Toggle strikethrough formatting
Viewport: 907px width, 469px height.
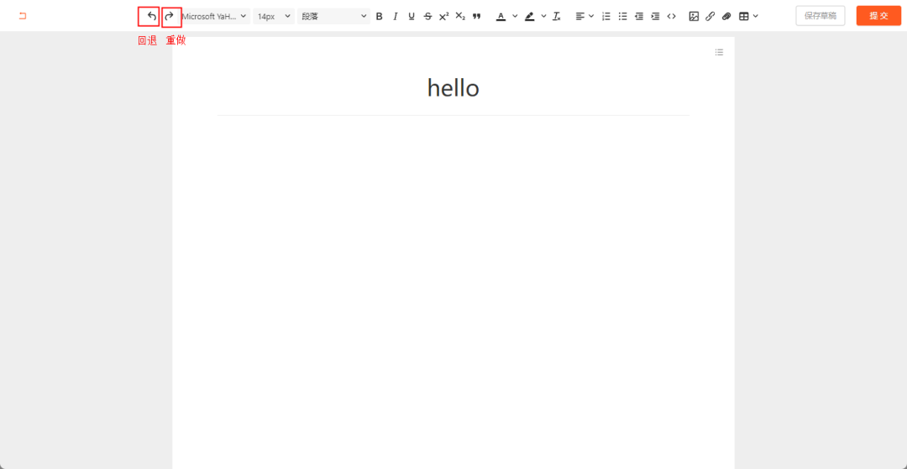(x=427, y=16)
